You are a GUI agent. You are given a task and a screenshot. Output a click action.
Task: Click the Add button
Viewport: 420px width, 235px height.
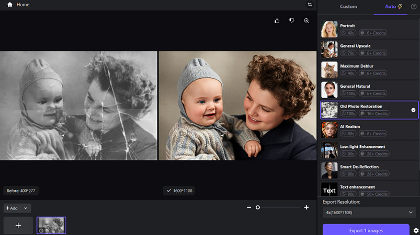coord(12,208)
